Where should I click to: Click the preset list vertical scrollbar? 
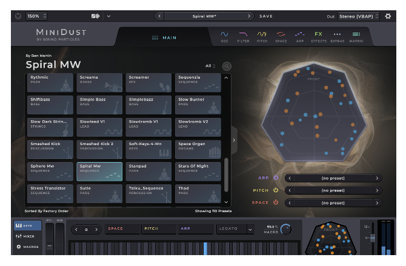point(227,174)
